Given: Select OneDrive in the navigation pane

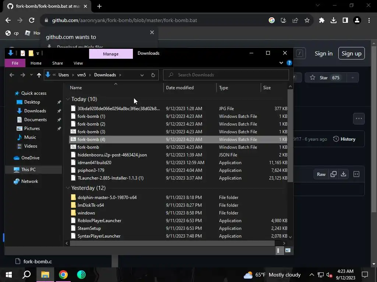Looking at the screenshot, I should click(30, 158).
